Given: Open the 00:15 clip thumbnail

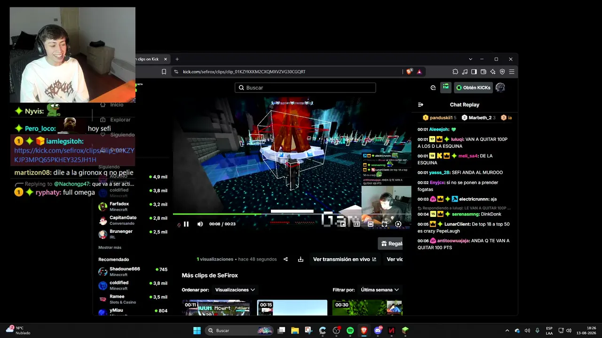Looking at the screenshot, I should pyautogui.click(x=292, y=308).
